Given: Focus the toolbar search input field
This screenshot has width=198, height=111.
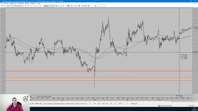Looking at the screenshot, I should pos(101,6).
